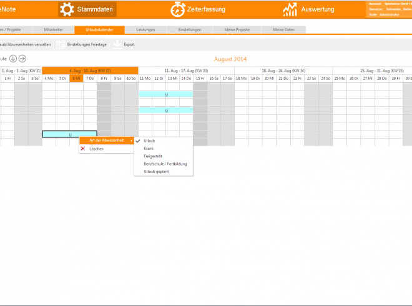This screenshot has width=412, height=306.
Task: Click the vacation block starting 11 Mo
Action: click(x=166, y=94)
